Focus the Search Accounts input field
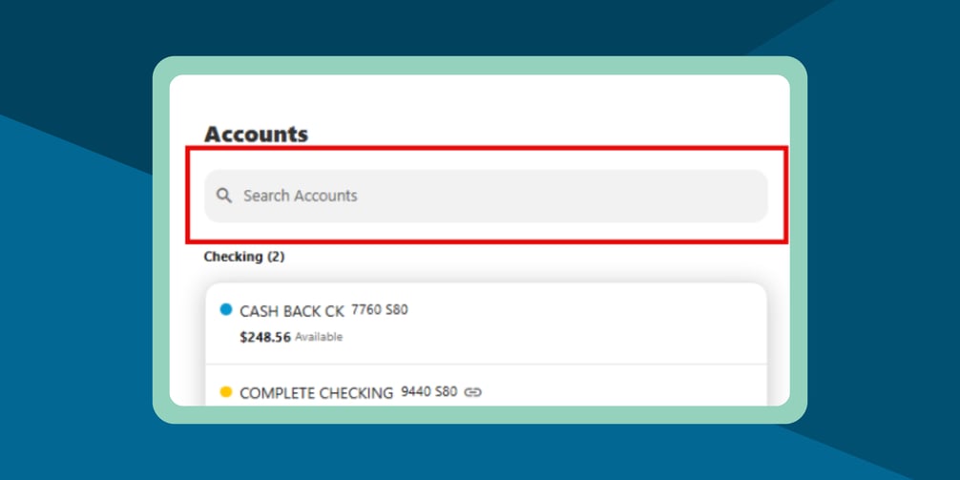 click(486, 196)
